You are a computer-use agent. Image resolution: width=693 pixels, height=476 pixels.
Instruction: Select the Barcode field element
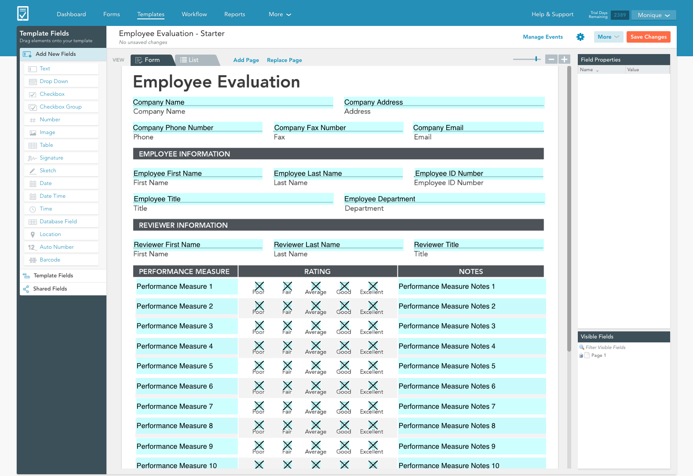click(x=61, y=260)
